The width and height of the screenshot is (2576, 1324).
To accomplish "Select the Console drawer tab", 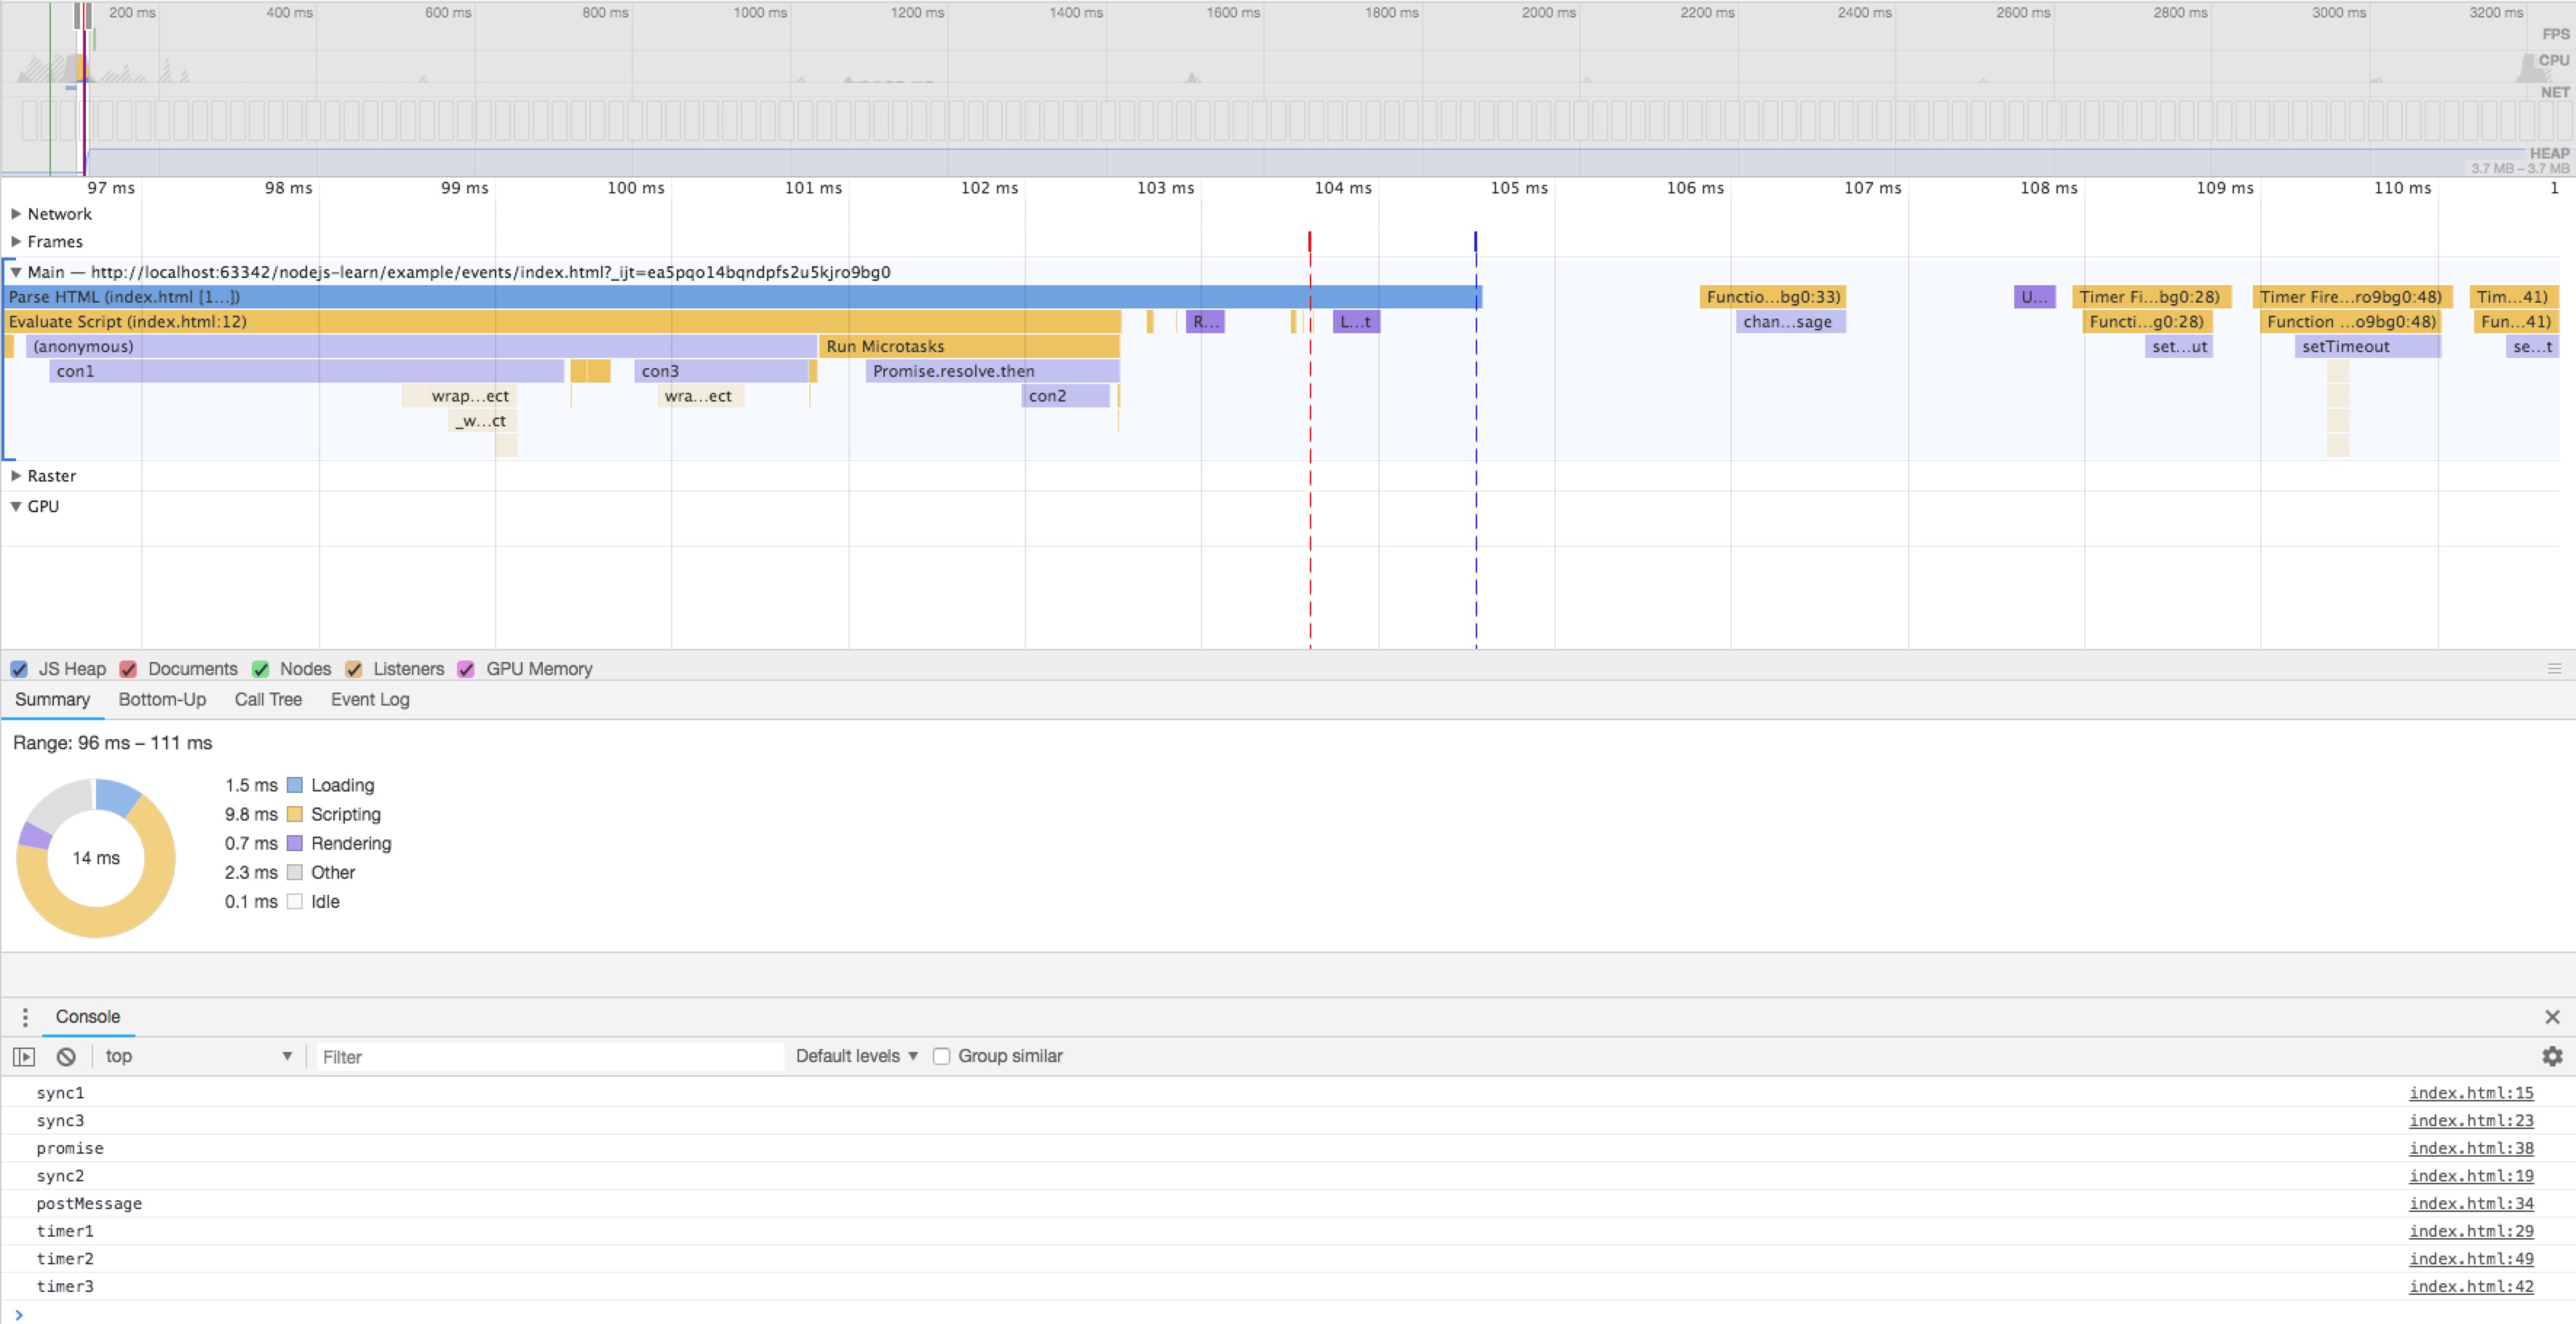I will (x=88, y=1017).
